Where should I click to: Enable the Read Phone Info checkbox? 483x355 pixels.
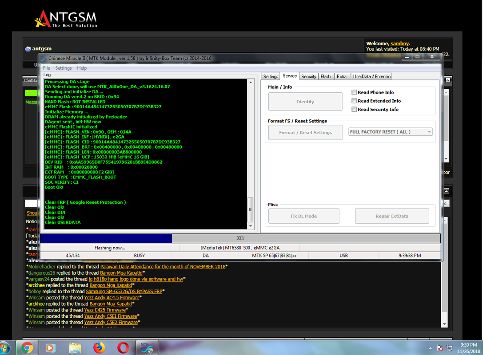click(354, 92)
